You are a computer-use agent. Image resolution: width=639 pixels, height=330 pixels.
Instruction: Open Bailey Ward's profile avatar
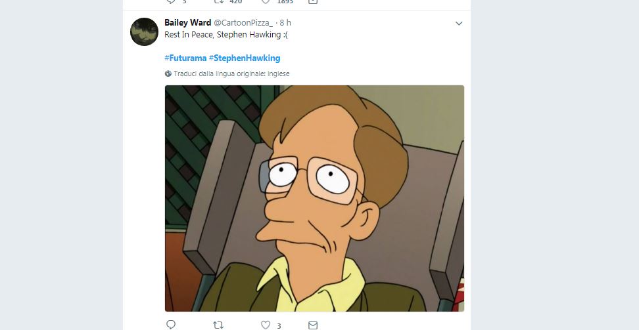[144, 31]
